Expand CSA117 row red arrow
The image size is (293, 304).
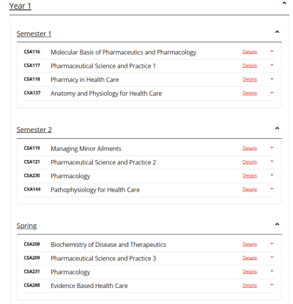pos(272,65)
